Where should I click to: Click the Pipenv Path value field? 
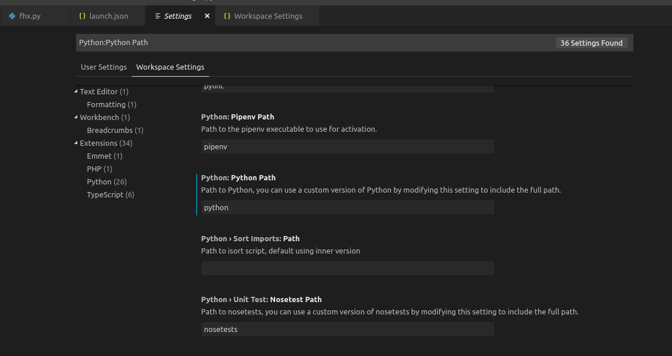[x=347, y=146]
